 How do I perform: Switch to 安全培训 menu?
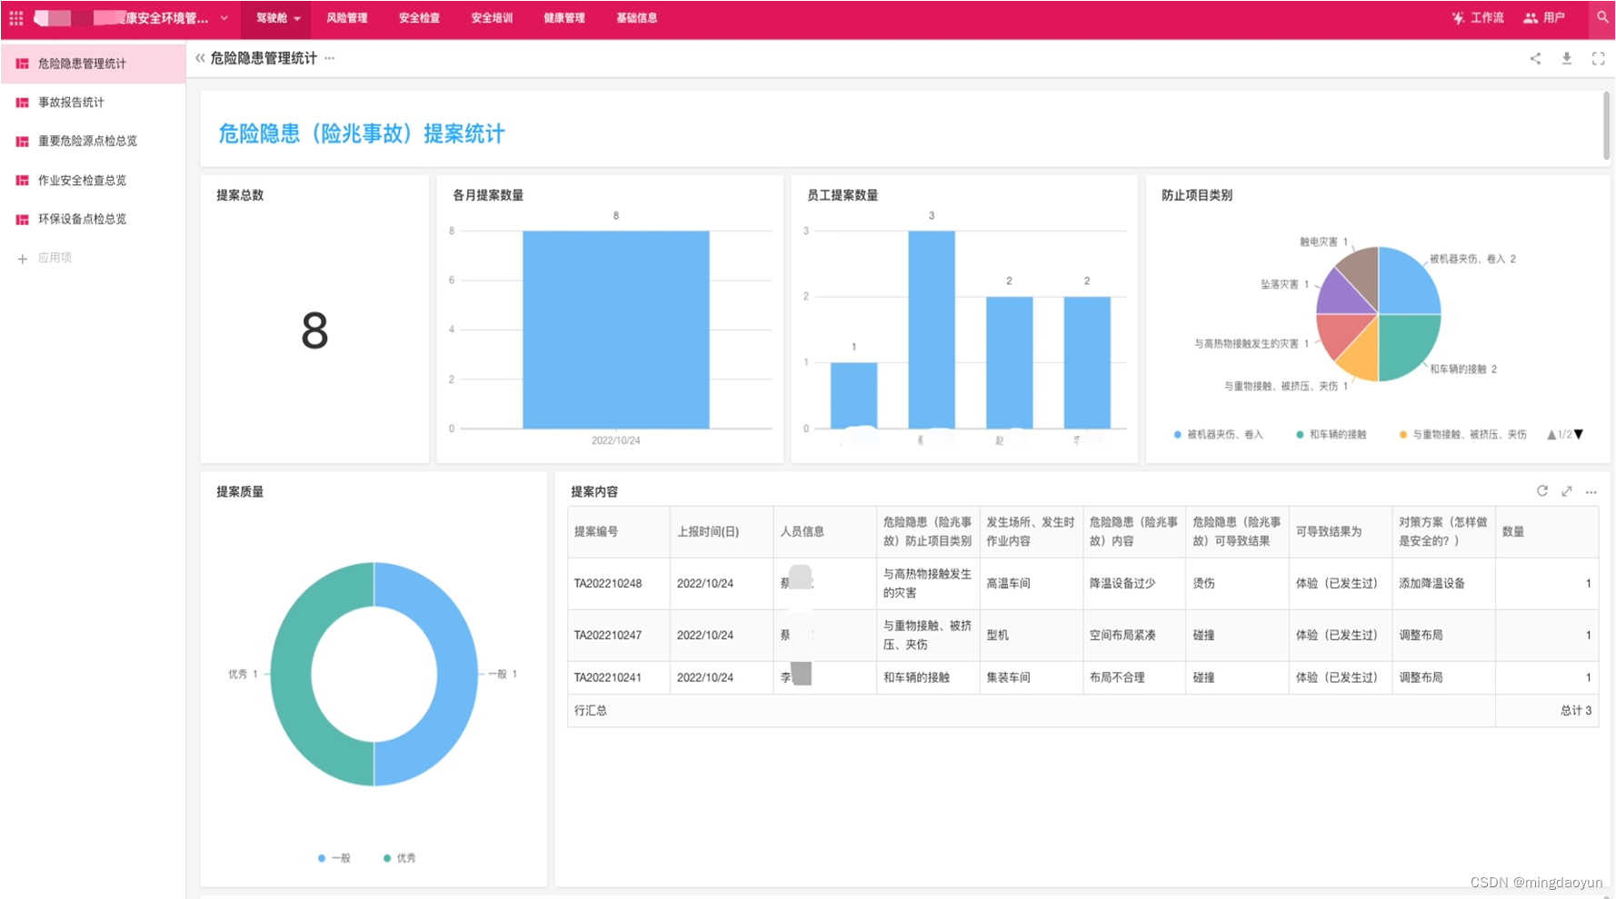tap(492, 18)
